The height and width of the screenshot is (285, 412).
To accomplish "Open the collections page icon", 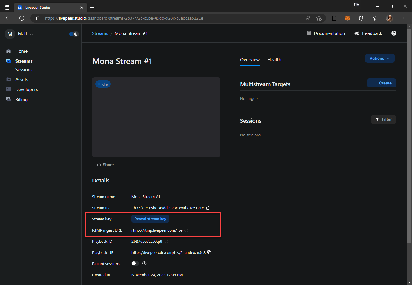I will click(x=334, y=18).
